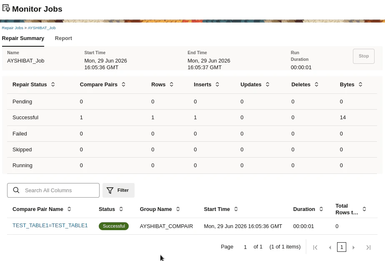Click the Successful status badge
This screenshot has height=261, width=385.
click(x=114, y=226)
